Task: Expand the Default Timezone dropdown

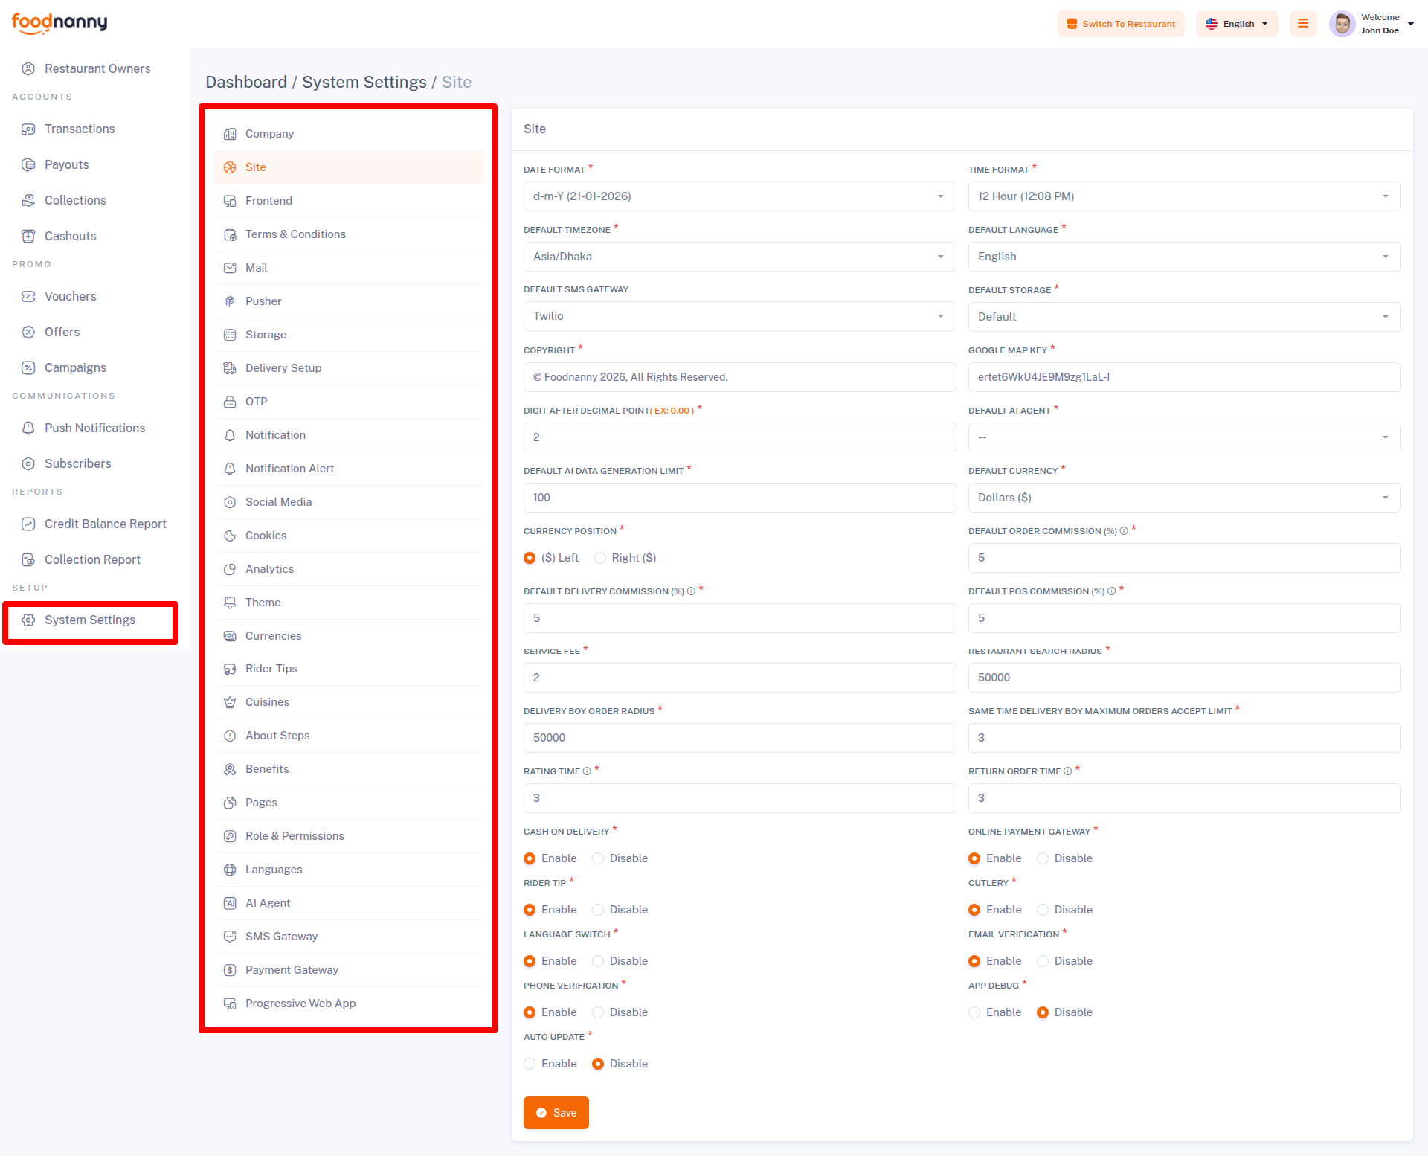Action: (739, 257)
